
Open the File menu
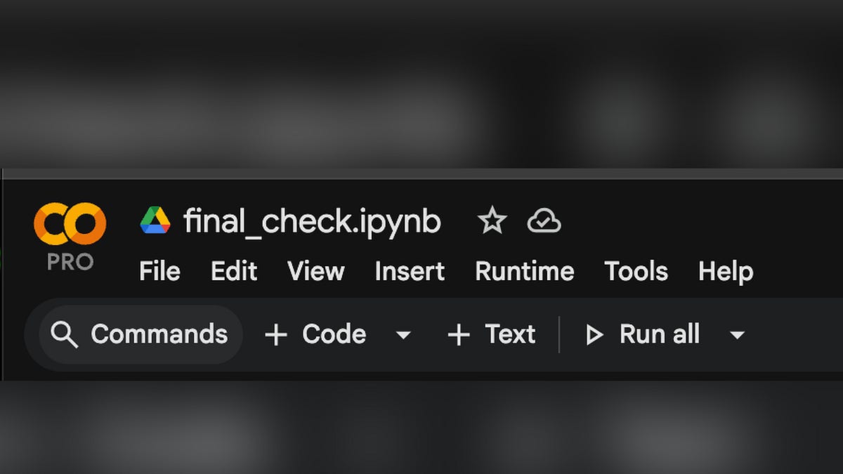[159, 271]
